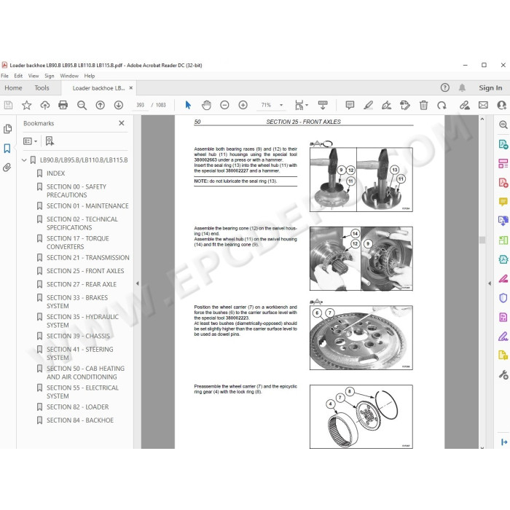This screenshot has height=510, width=510.
Task: Choose the Selection arrow tool
Action: [x=188, y=105]
